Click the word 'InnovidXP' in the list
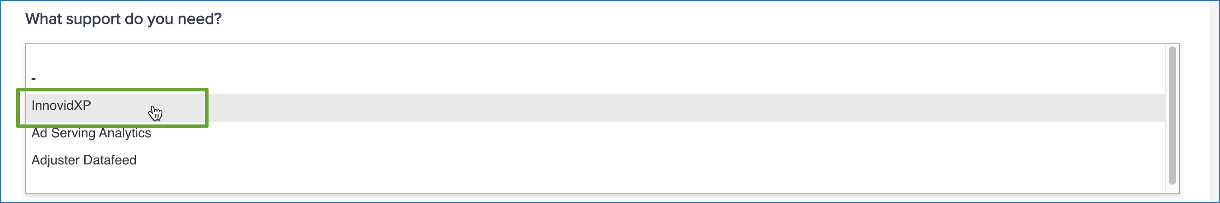This screenshot has height=203, width=1220. 62,106
